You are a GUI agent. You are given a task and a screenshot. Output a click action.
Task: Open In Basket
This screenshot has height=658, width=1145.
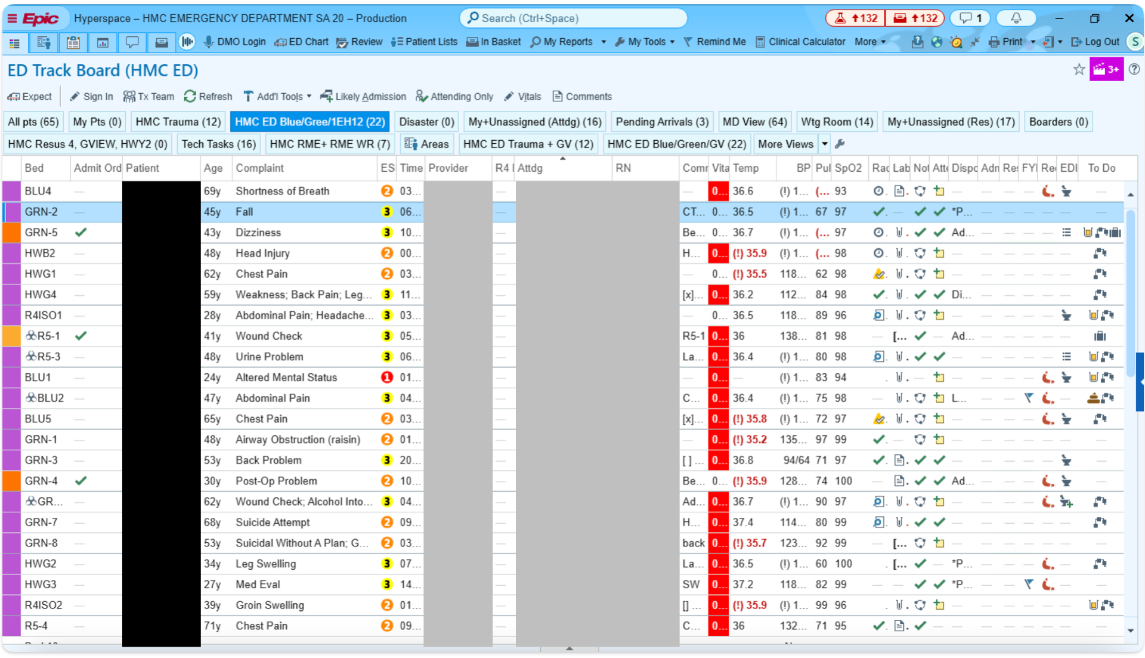pyautogui.click(x=493, y=42)
